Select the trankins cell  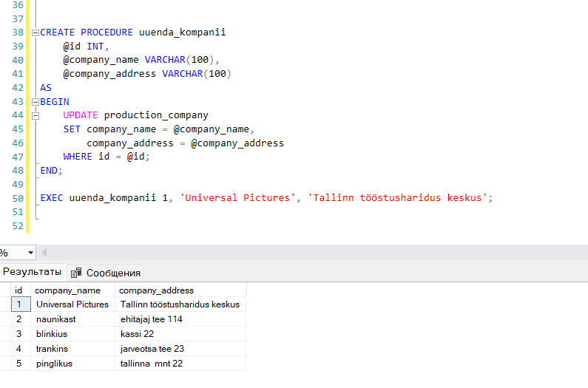click(72, 349)
